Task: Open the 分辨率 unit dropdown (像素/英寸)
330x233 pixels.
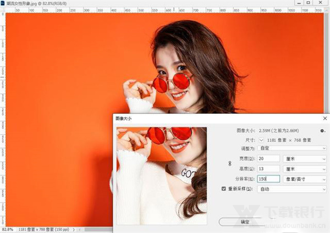Action: [x=305, y=179]
